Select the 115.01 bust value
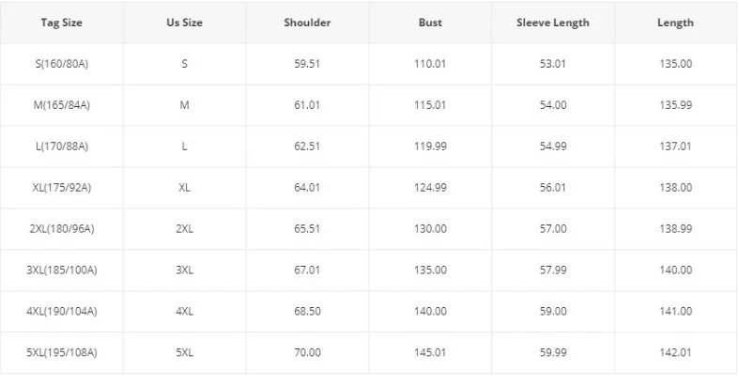 430,105
